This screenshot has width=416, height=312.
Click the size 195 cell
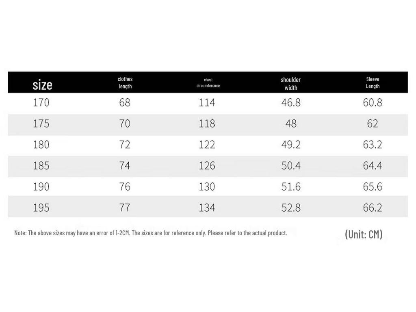[41, 208]
